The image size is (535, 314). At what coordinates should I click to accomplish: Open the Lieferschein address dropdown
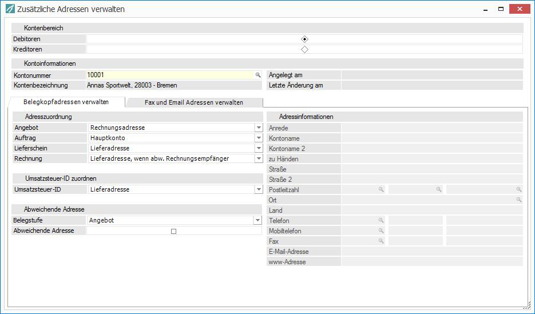(x=259, y=148)
